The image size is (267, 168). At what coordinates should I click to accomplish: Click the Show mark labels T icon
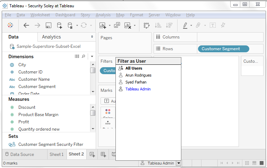213,25
